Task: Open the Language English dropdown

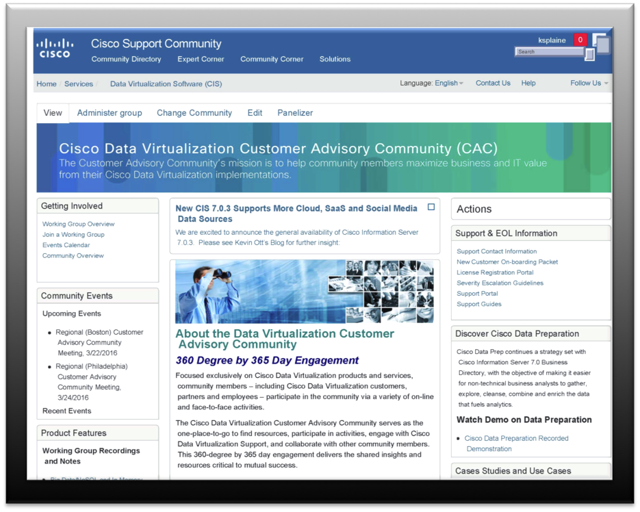Action: (x=449, y=84)
